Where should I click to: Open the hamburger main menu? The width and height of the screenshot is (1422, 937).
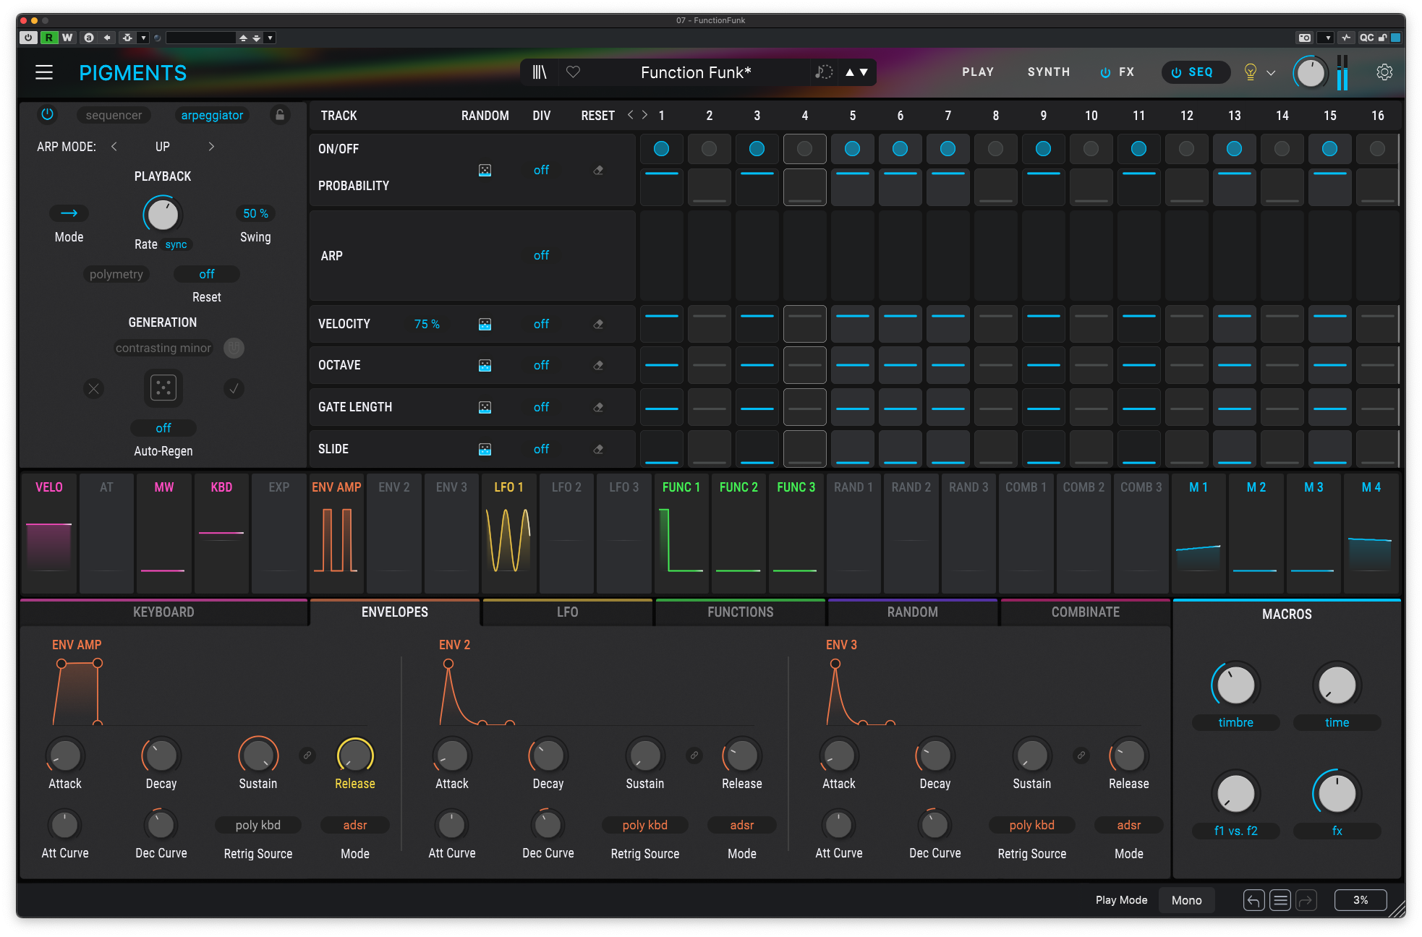[44, 72]
